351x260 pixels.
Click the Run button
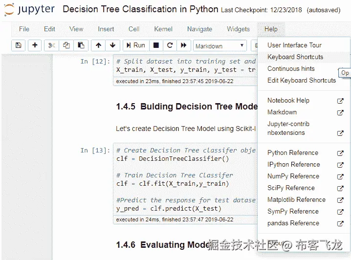coord(135,45)
